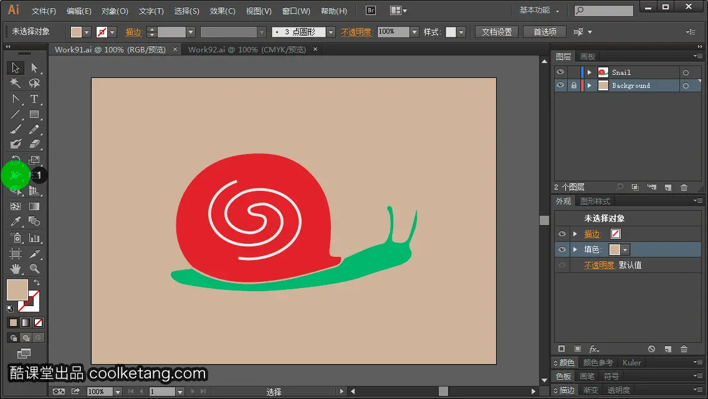The width and height of the screenshot is (708, 399).
Task: Open the 对象(O) menu
Action: 115,11
